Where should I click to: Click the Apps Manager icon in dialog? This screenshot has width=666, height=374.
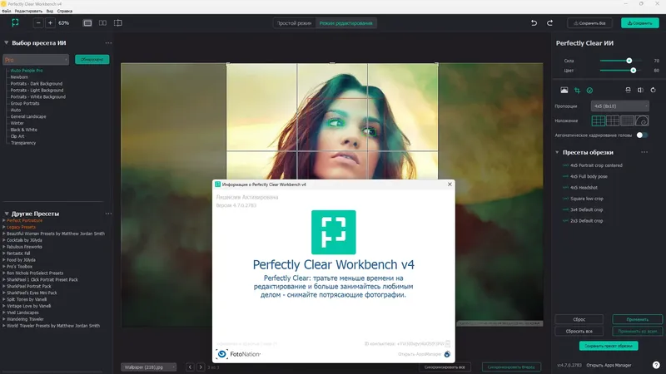(447, 354)
